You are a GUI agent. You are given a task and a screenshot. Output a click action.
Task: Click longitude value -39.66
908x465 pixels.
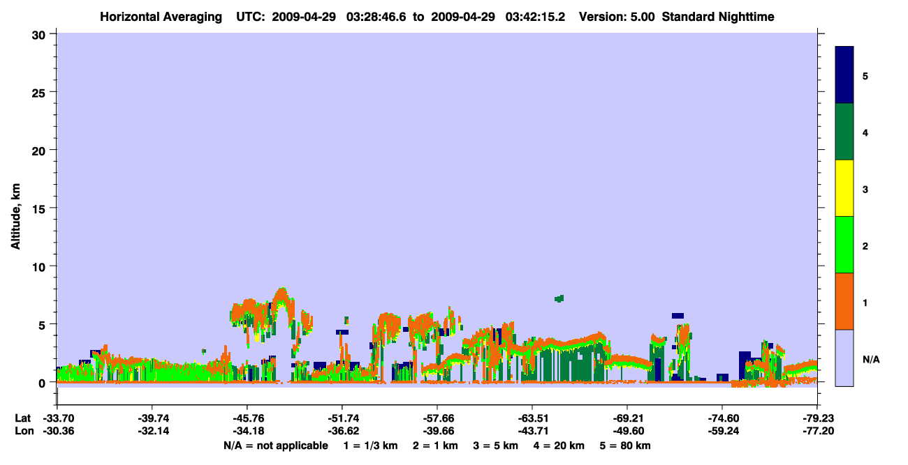click(437, 431)
